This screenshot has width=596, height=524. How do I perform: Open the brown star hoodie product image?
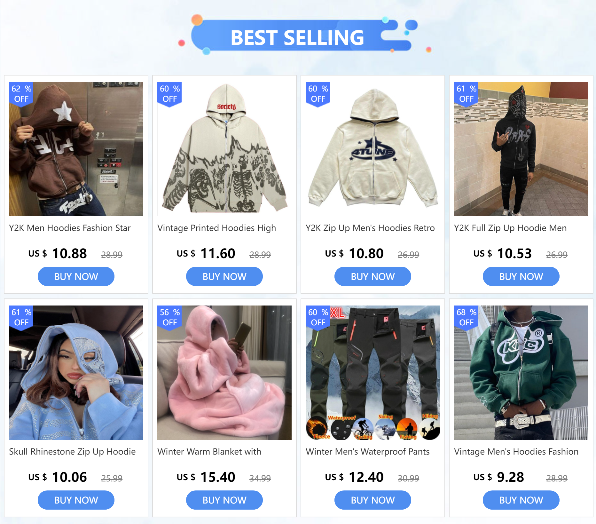point(76,149)
